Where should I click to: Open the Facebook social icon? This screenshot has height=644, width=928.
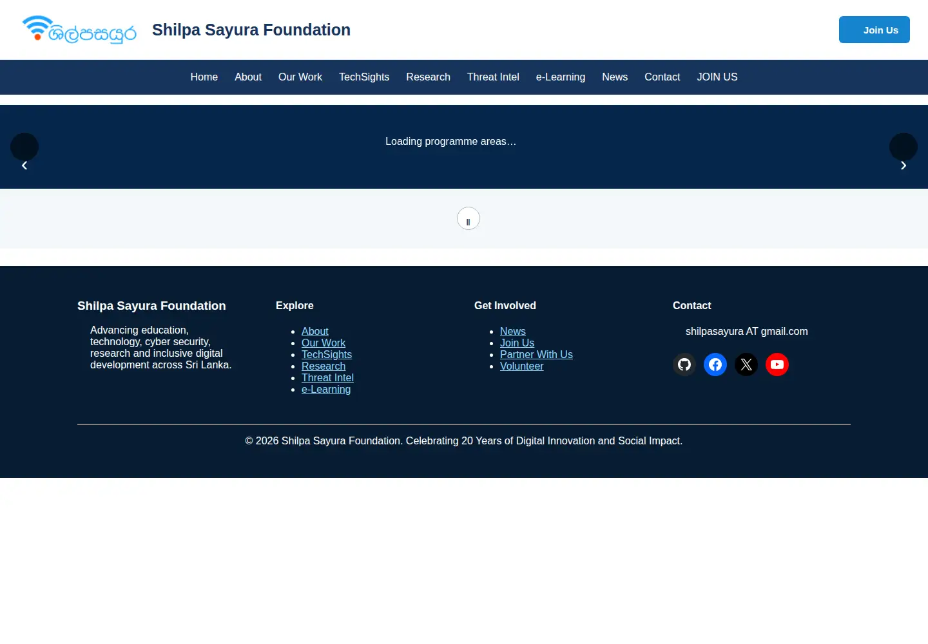point(715,365)
